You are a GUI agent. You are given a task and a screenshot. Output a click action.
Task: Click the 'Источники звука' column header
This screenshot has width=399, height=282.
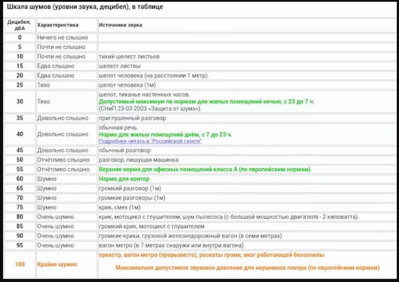coord(246,25)
